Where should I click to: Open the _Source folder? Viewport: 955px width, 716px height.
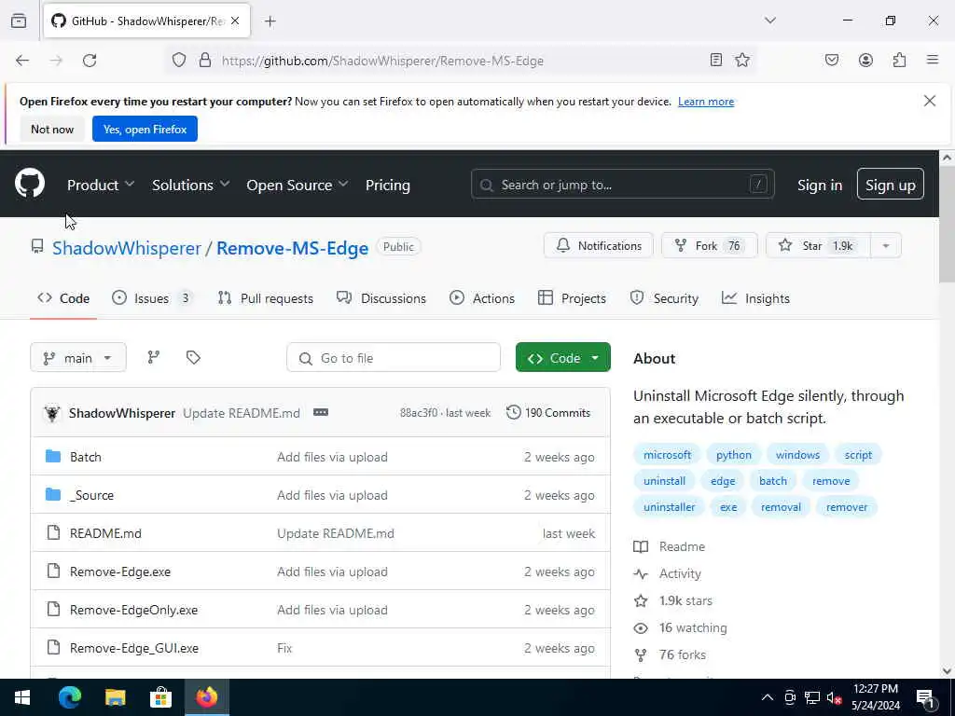tap(91, 495)
